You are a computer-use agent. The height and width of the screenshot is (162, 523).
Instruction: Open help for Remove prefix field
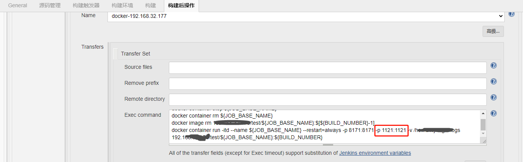tap(494, 81)
